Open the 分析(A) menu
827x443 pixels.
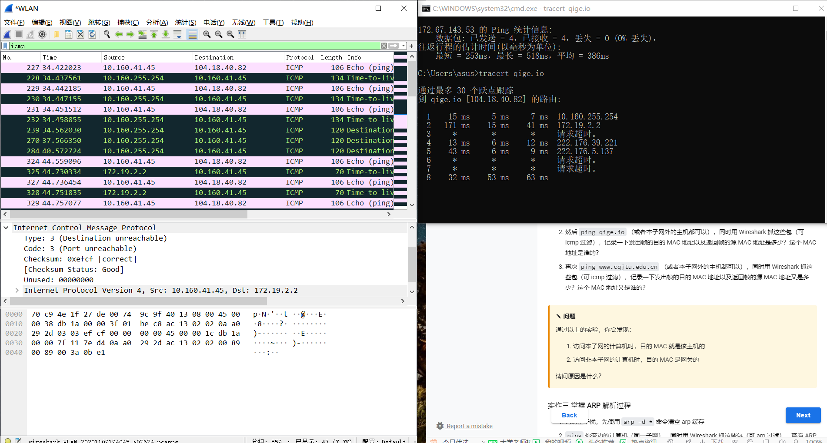point(157,23)
